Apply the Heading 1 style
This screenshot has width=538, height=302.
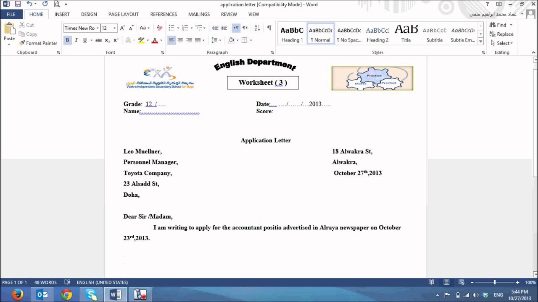point(292,34)
